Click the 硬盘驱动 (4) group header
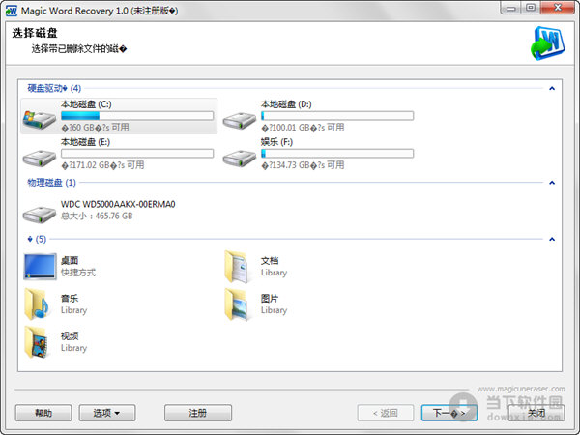The height and width of the screenshot is (435, 580). [54, 88]
